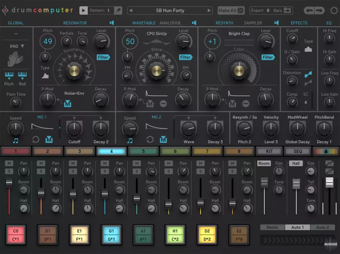Screen dimensions: 340x254
Task: Open the KIT view button
Action: [269, 151]
